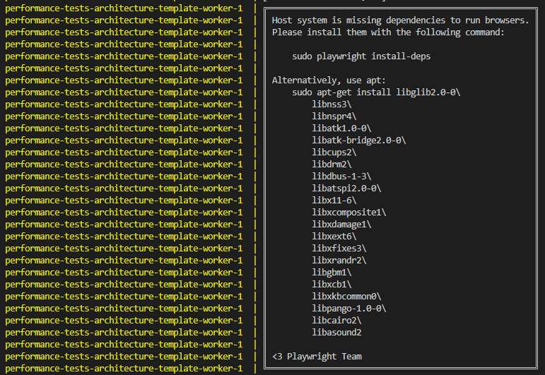Click the 'libdrm2\' package line

[x=332, y=165]
